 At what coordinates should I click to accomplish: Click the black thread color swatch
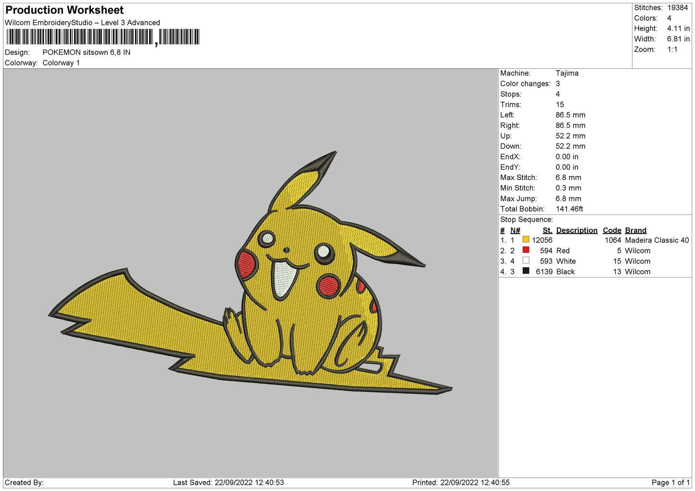click(526, 271)
